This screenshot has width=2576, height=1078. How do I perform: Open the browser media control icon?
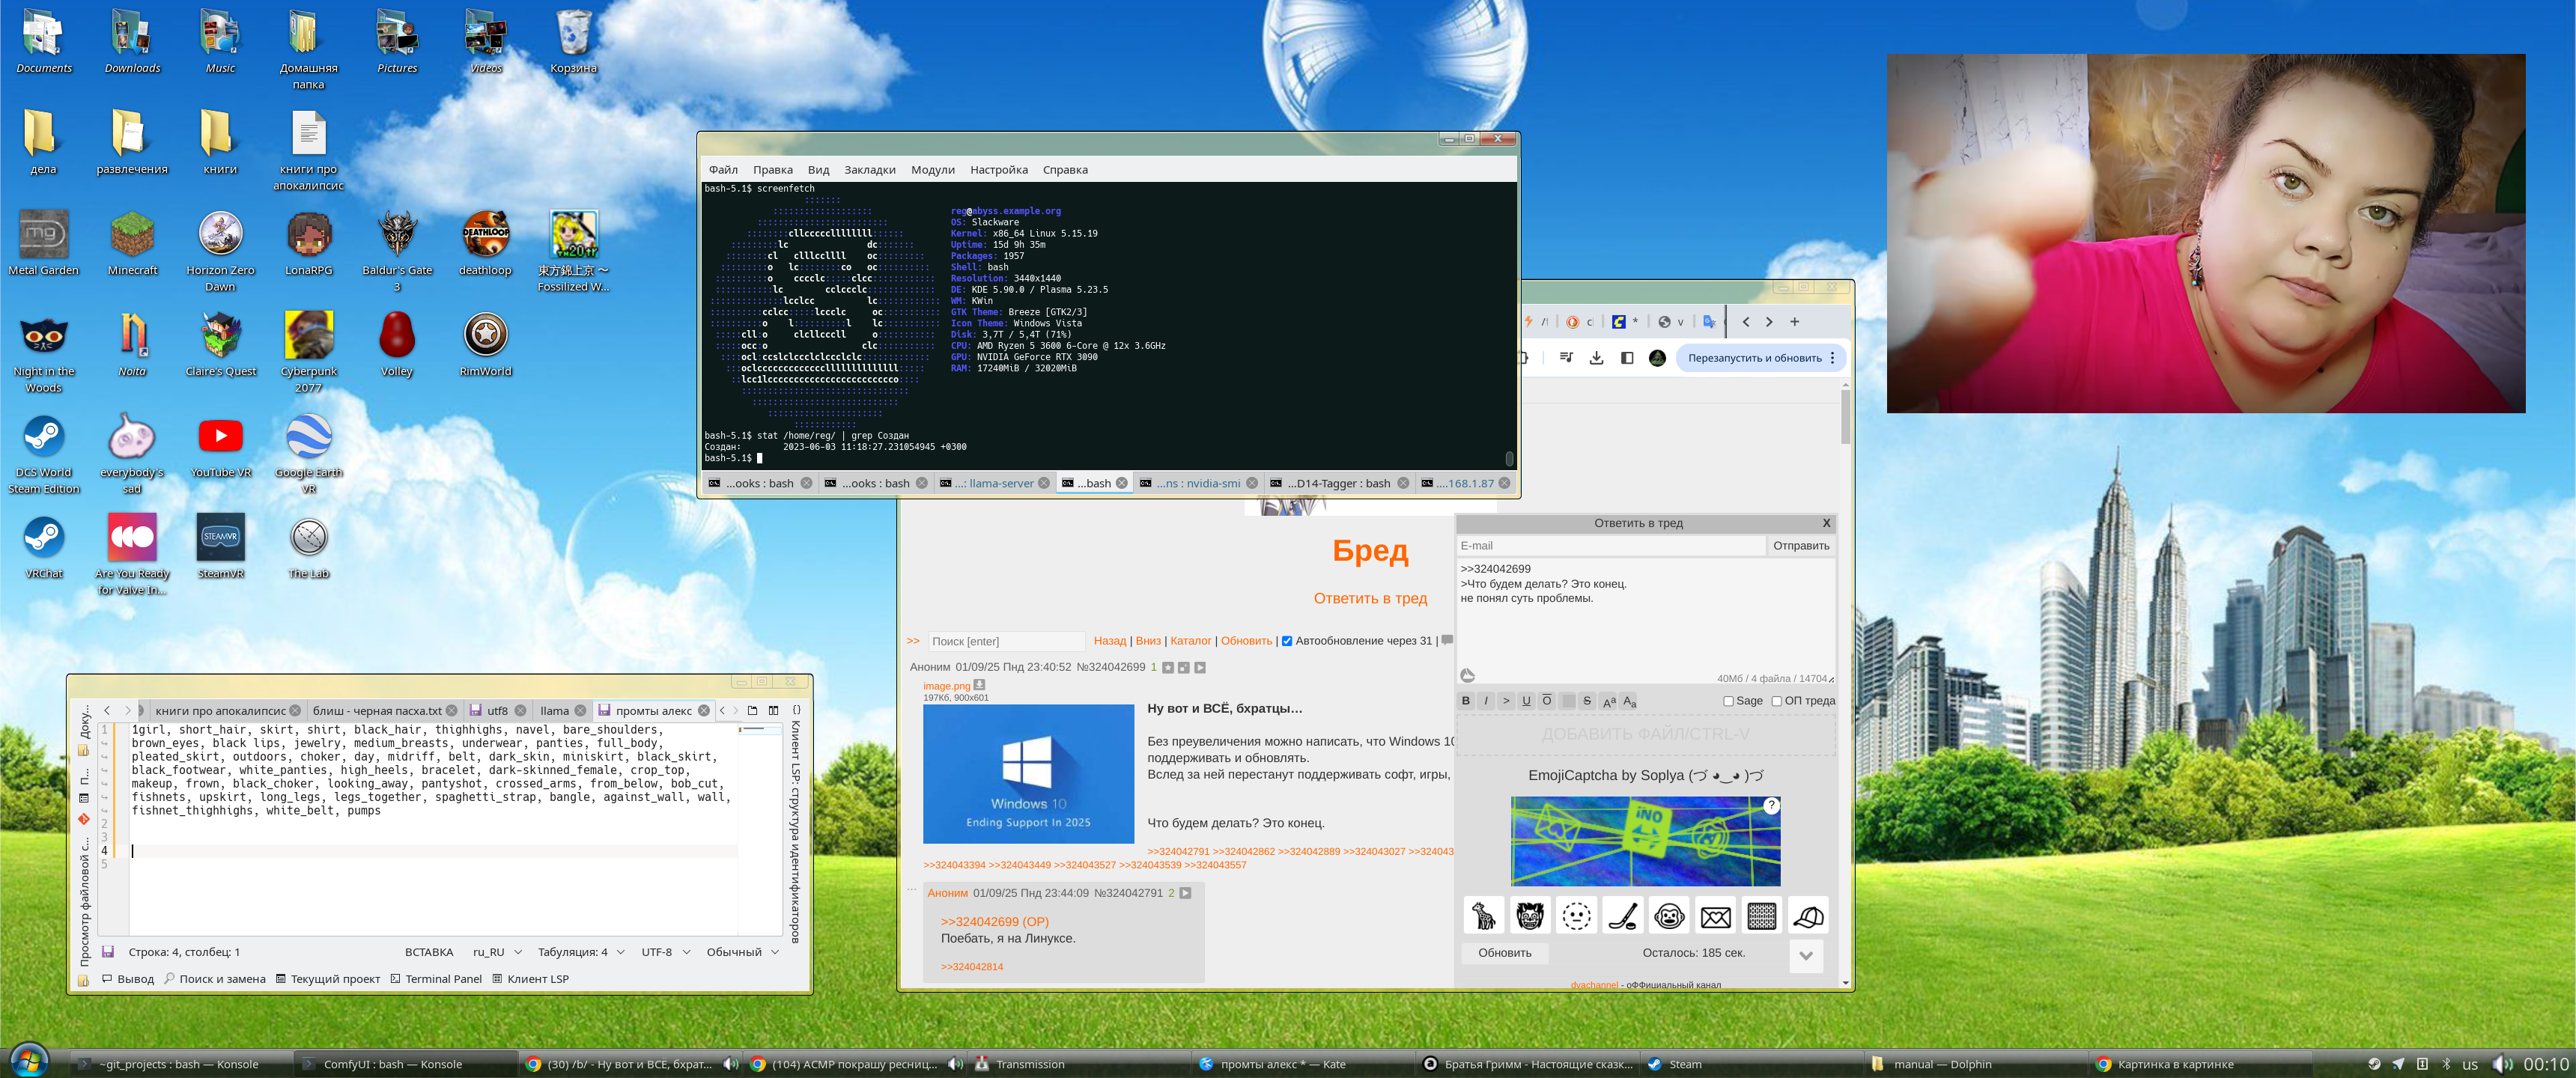click(x=1566, y=358)
